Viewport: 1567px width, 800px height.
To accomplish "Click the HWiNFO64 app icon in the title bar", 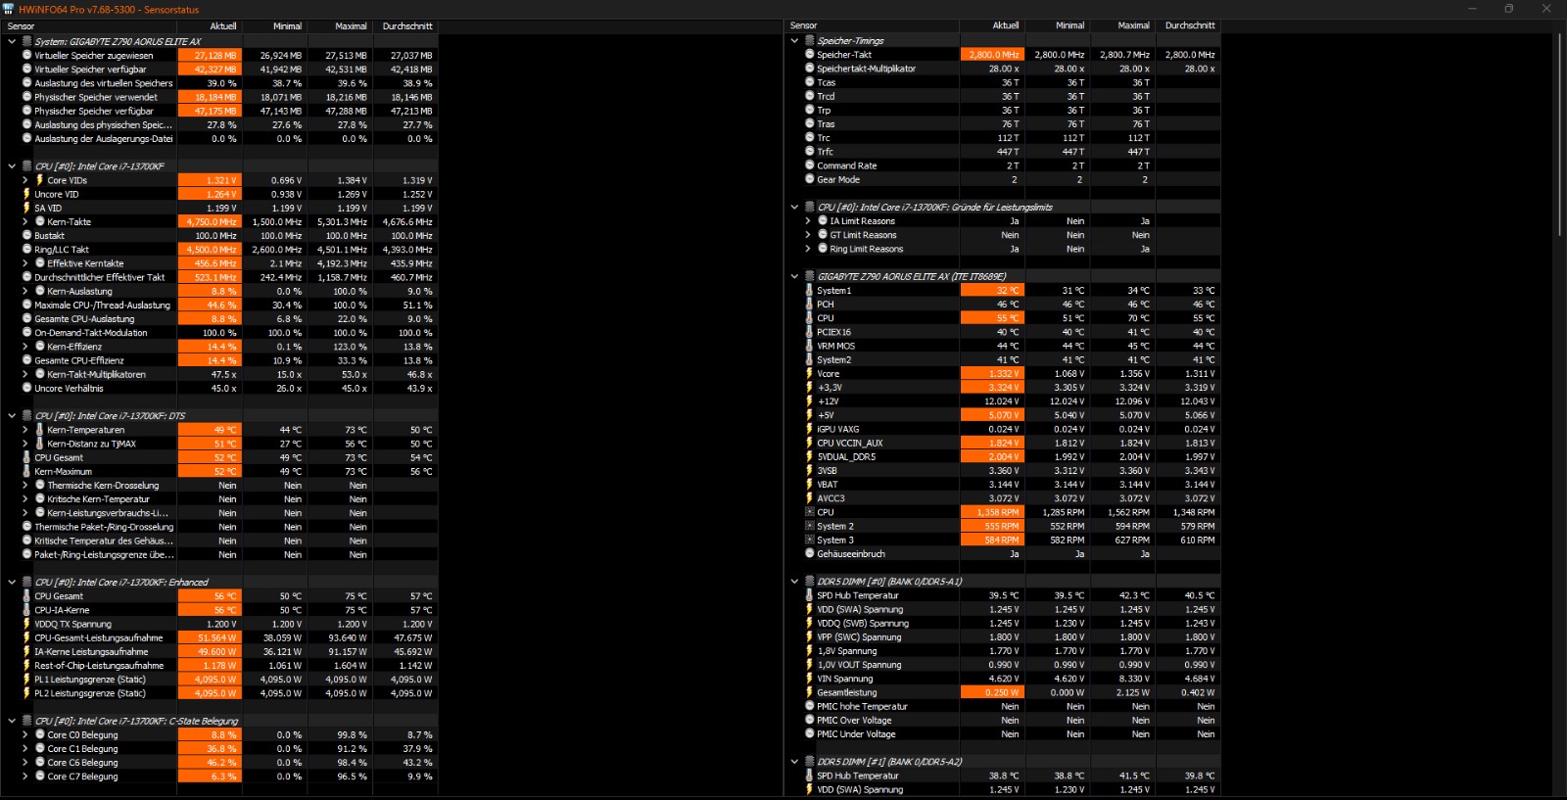I will (x=9, y=9).
